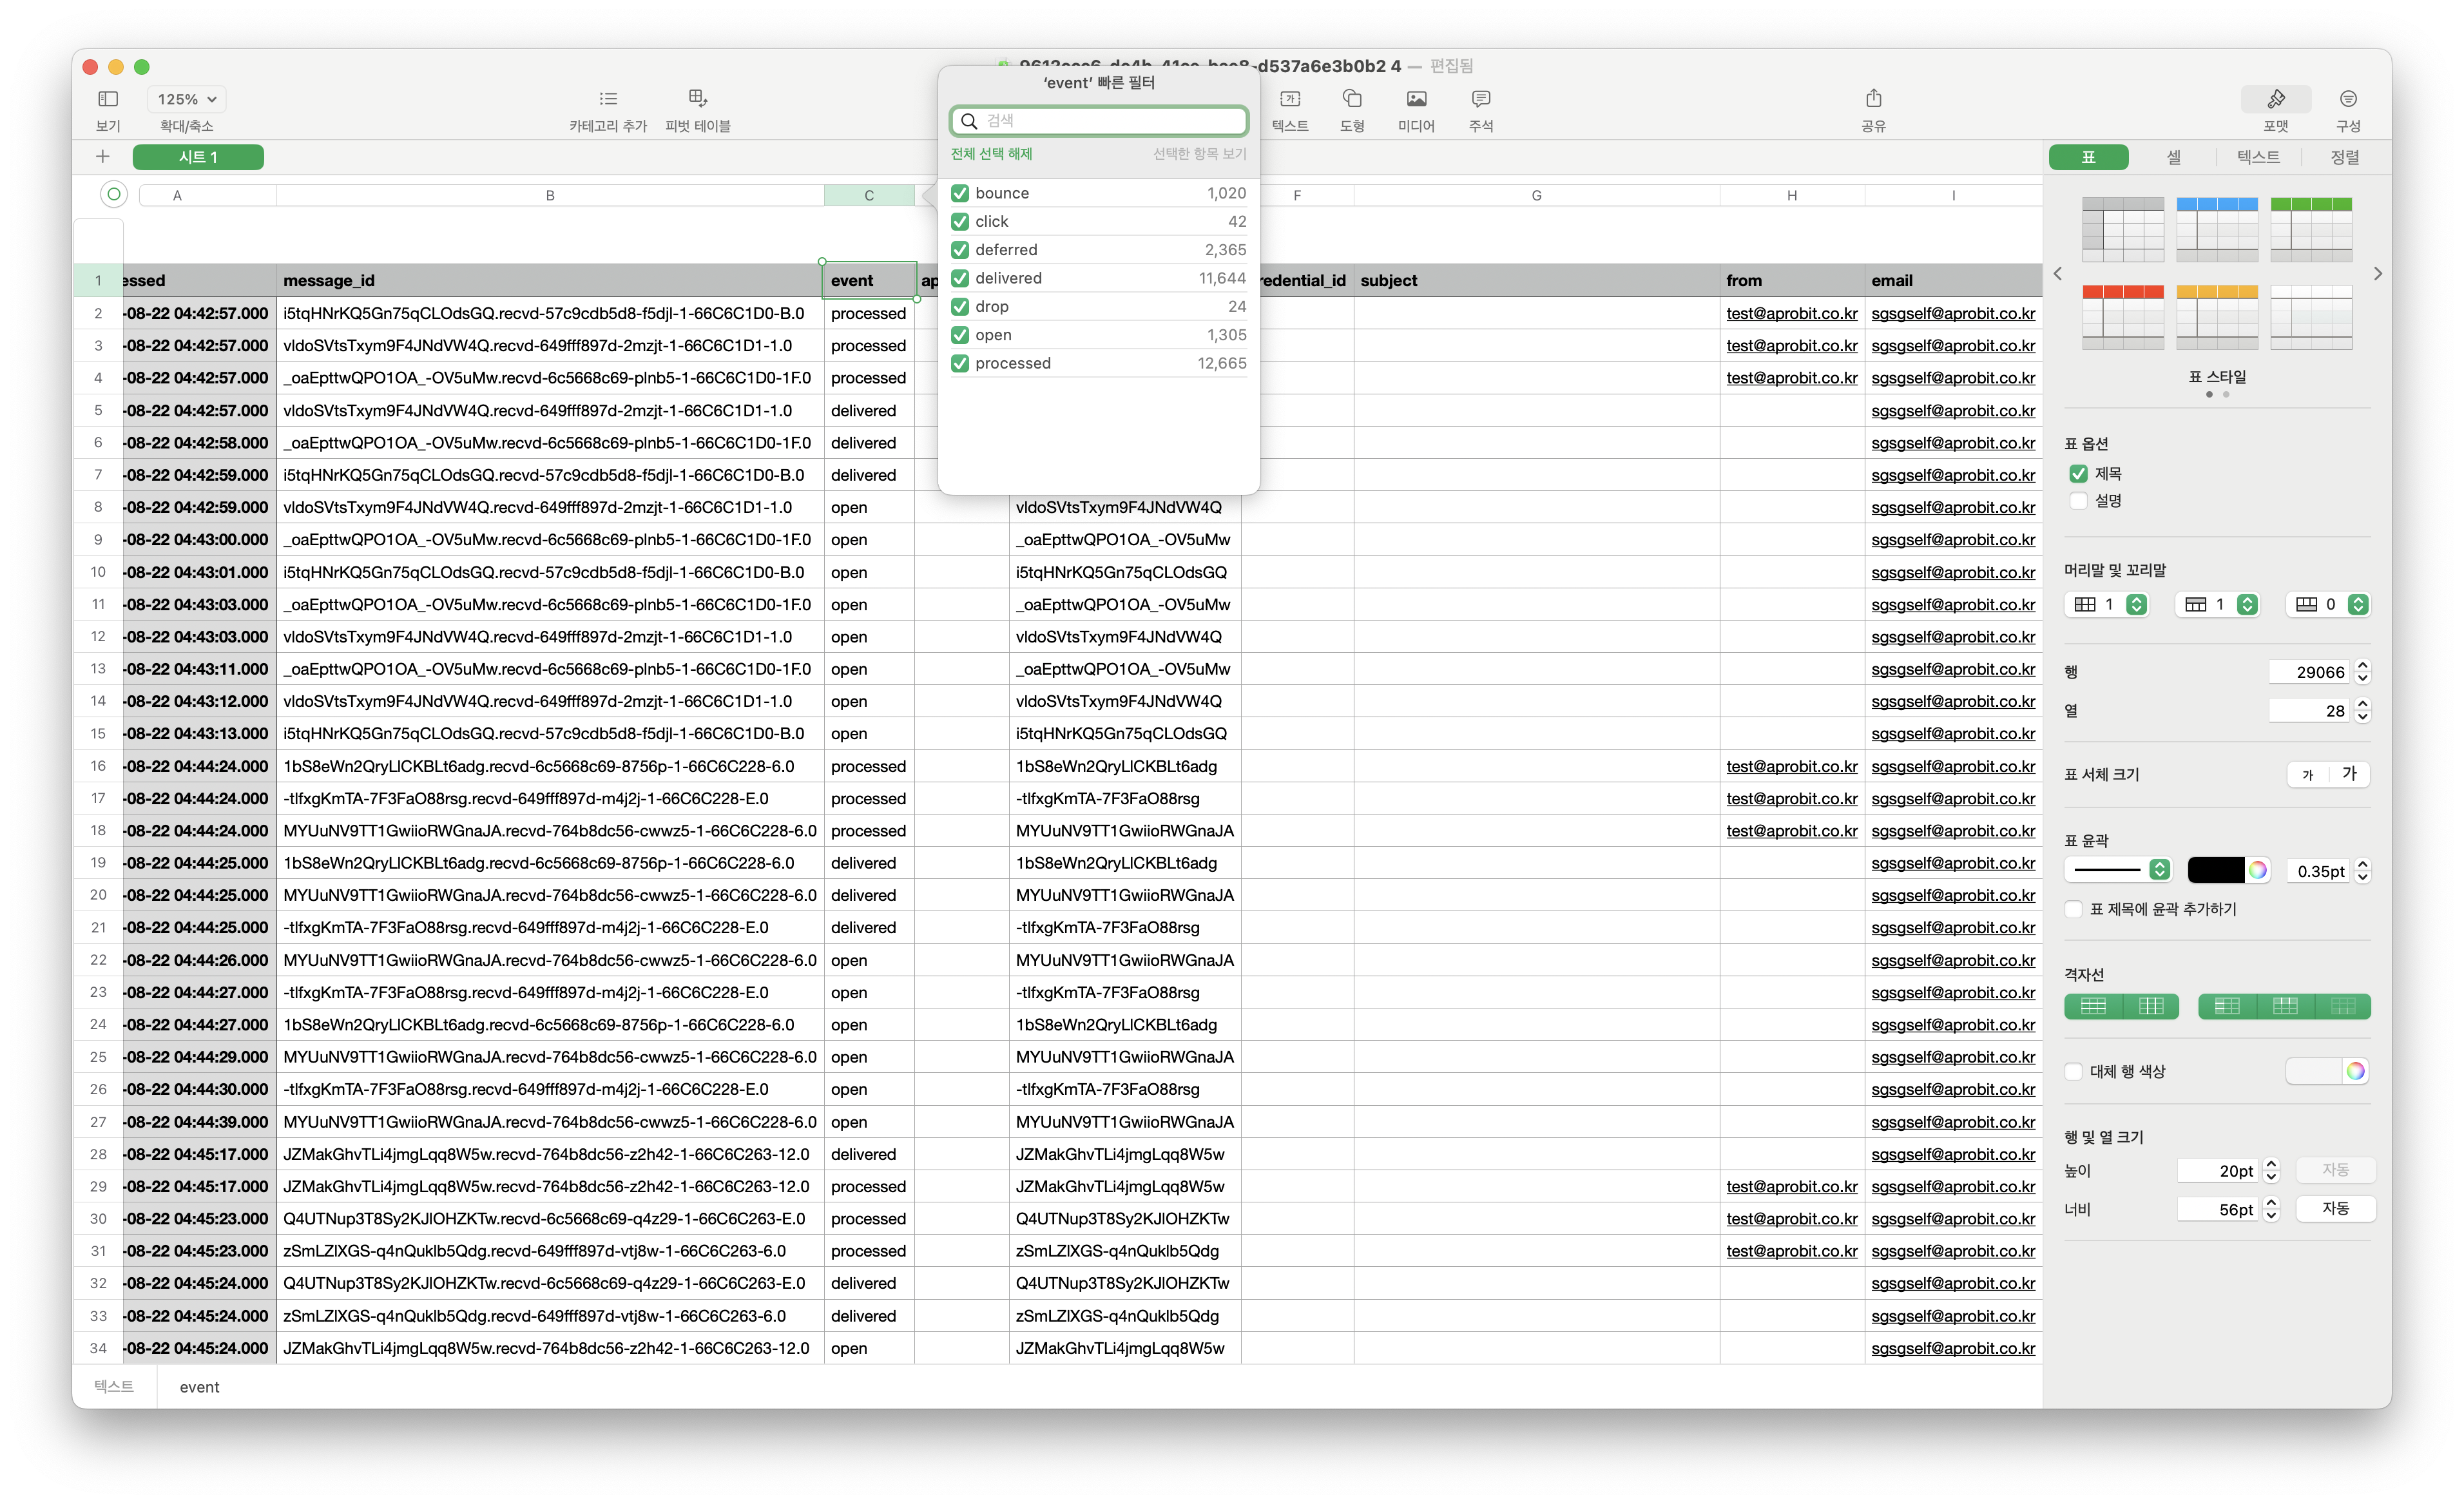Viewport: 2464px width, 1504px height.
Task: Decrease table font size small 가
Action: tap(2308, 775)
